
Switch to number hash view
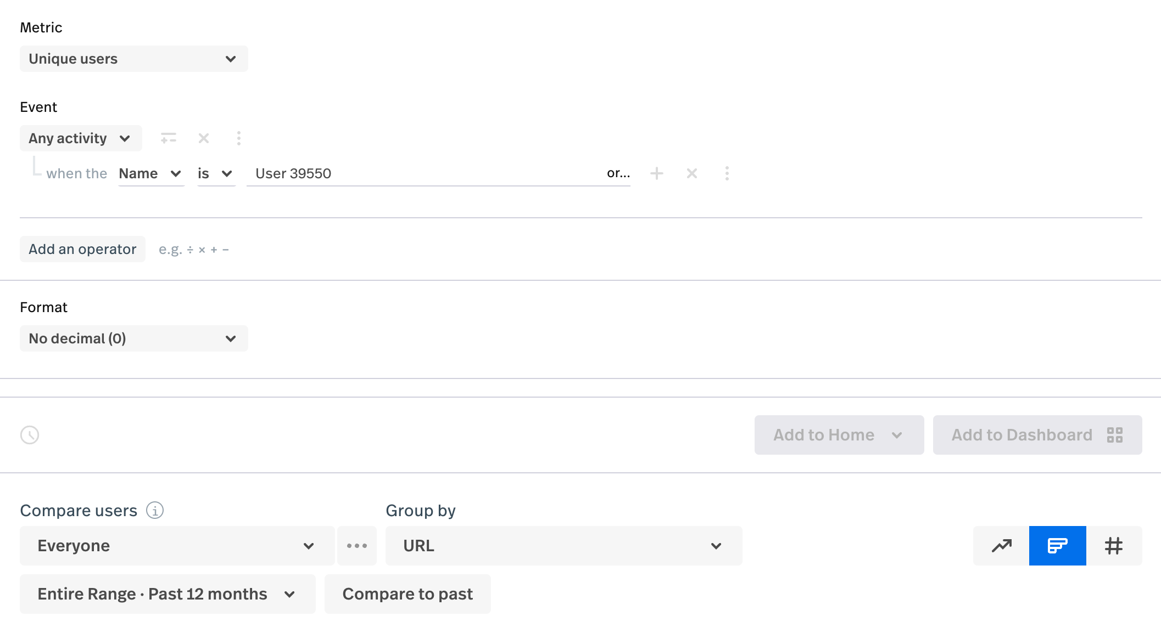[x=1114, y=546]
